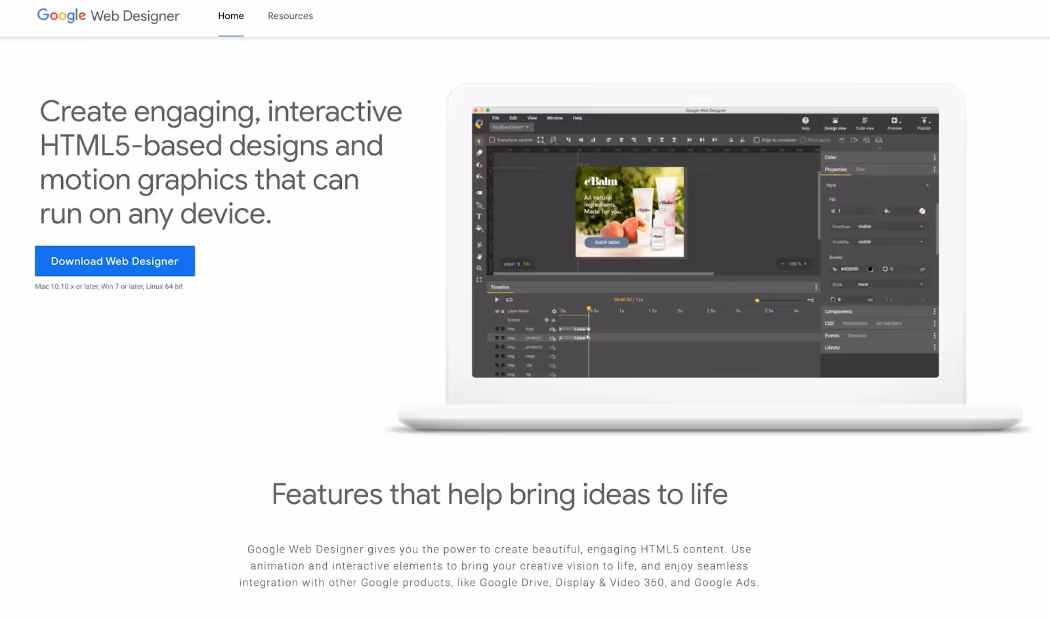Viewport: 1050px width, 620px height.
Task: Enable the Transform control checkbox
Action: (492, 140)
